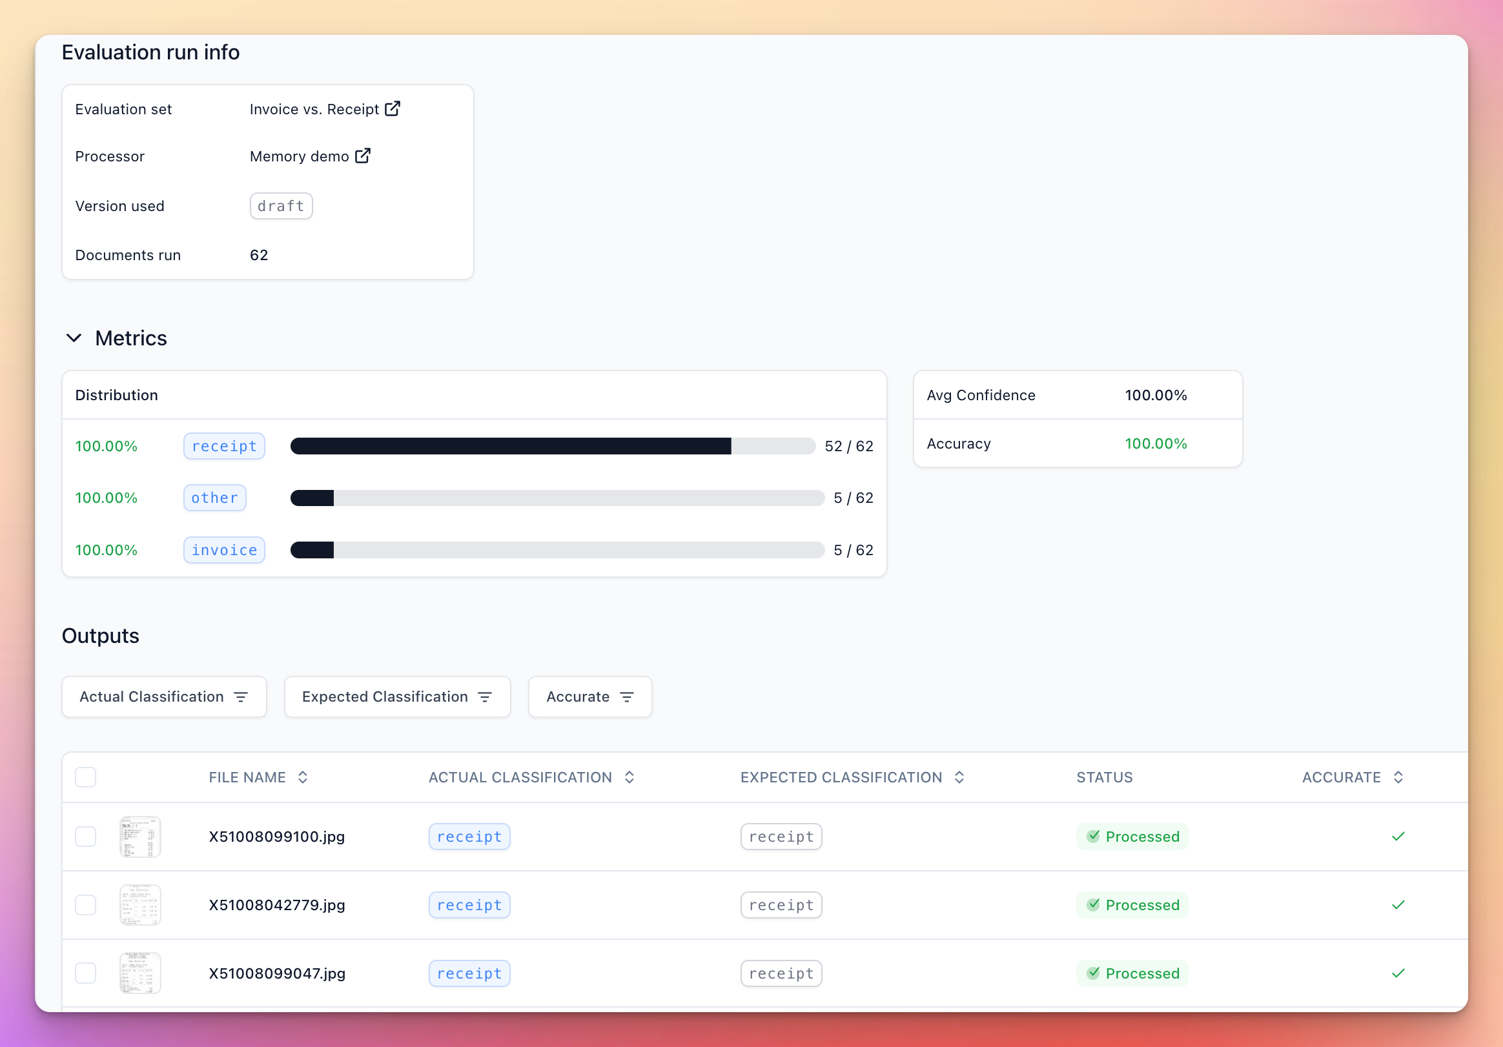The width and height of the screenshot is (1503, 1047).
Task: Sort by Expected Classification column arrows
Action: [959, 777]
